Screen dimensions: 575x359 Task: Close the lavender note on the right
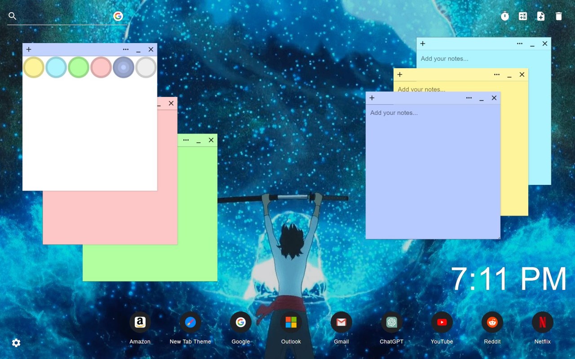[x=494, y=98]
